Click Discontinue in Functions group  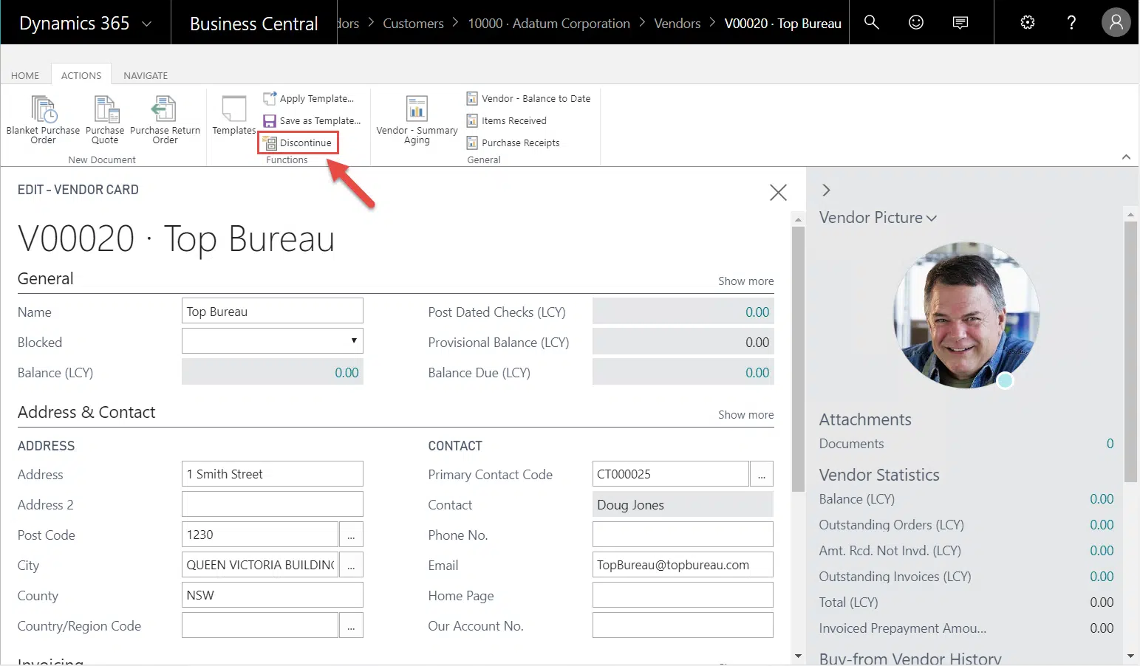click(299, 143)
